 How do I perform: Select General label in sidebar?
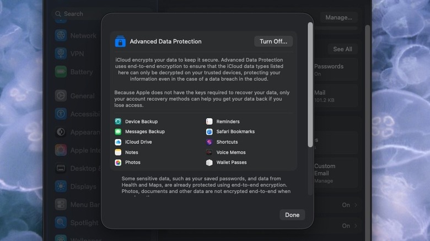pos(82,96)
